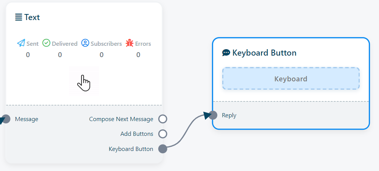Image resolution: width=379 pixels, height=171 pixels.
Task: Click the list icon beside Text title
Action: click(x=19, y=17)
